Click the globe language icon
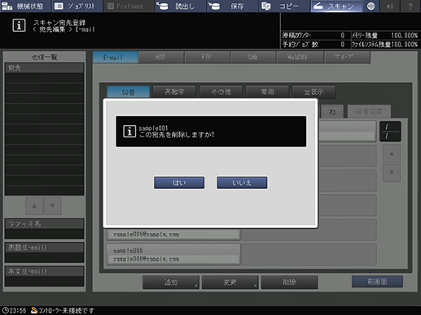This screenshot has height=315, width=421. tap(371, 6)
